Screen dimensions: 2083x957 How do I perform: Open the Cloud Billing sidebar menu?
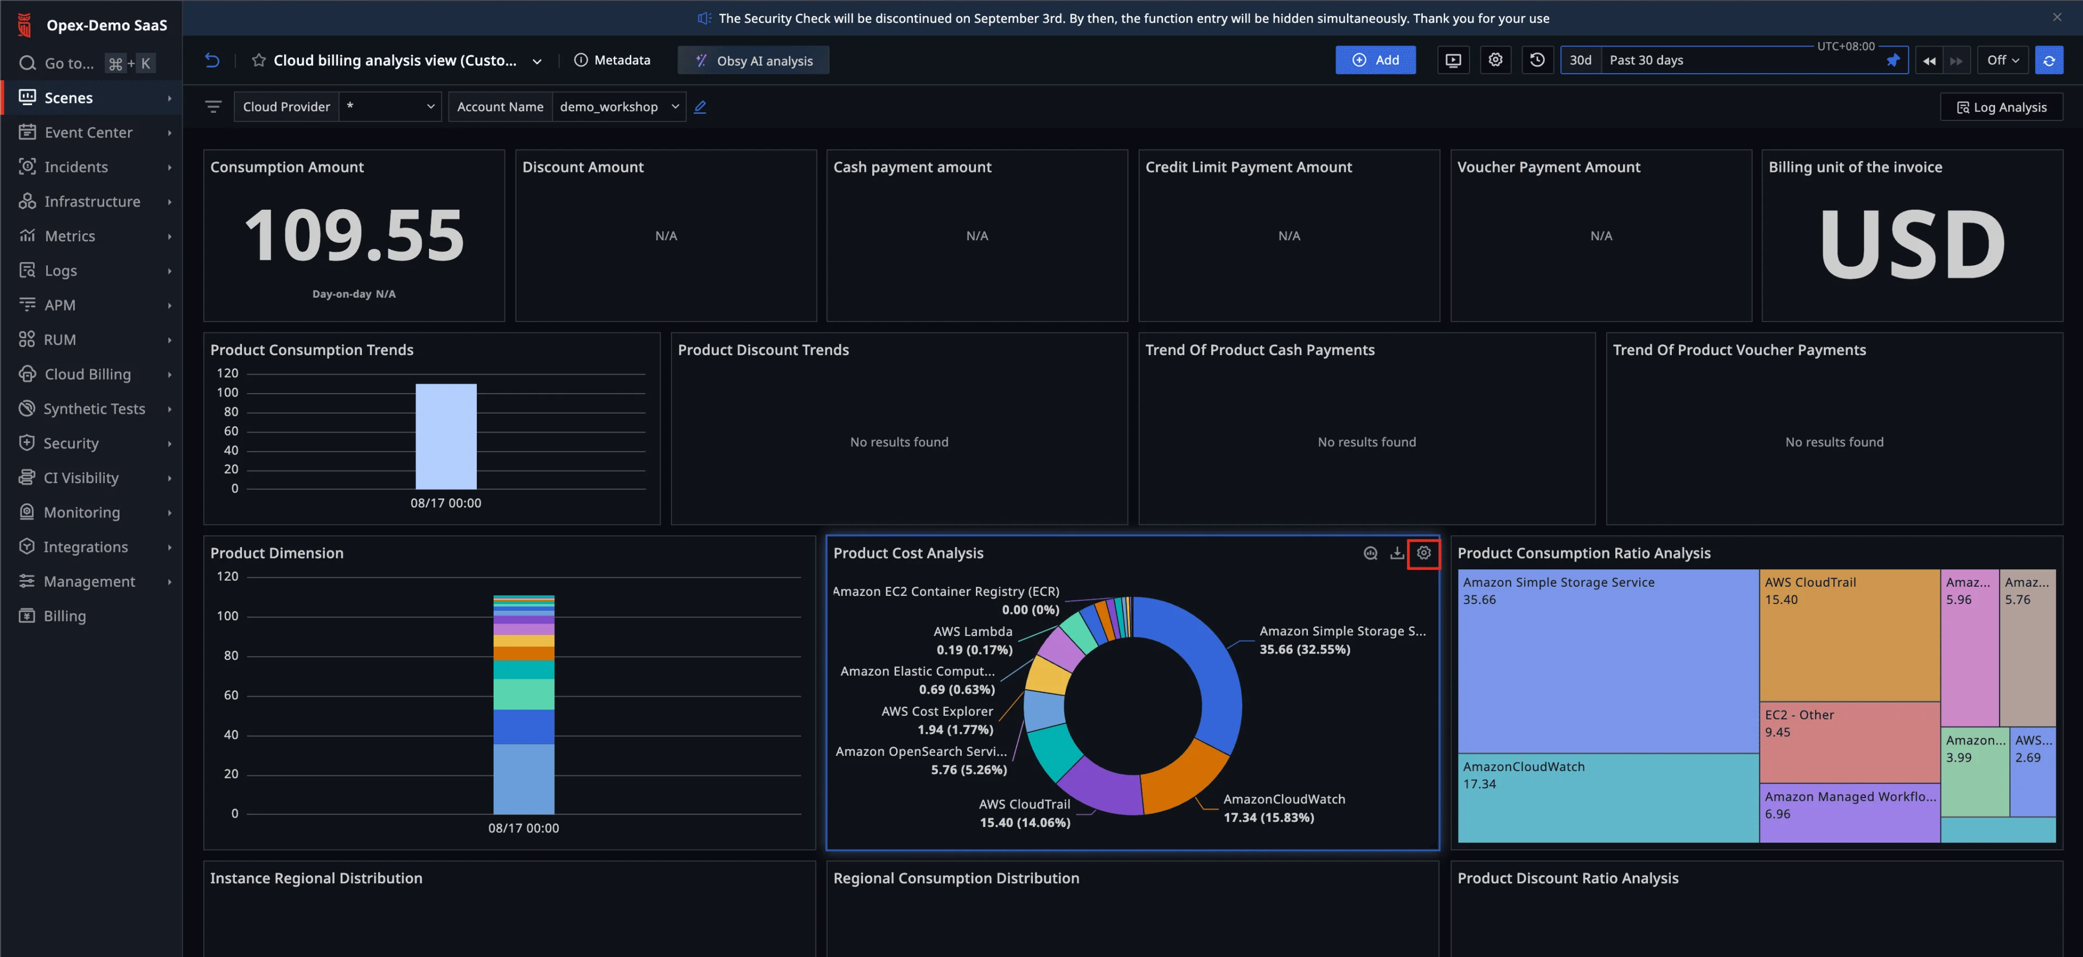pyautogui.click(x=87, y=374)
